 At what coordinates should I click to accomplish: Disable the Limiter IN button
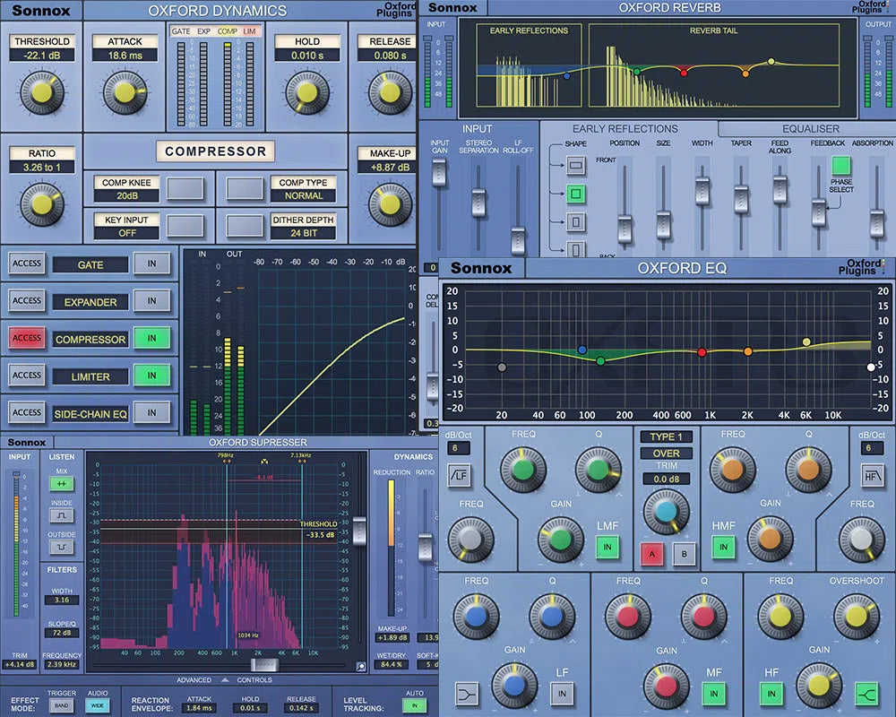click(x=151, y=376)
